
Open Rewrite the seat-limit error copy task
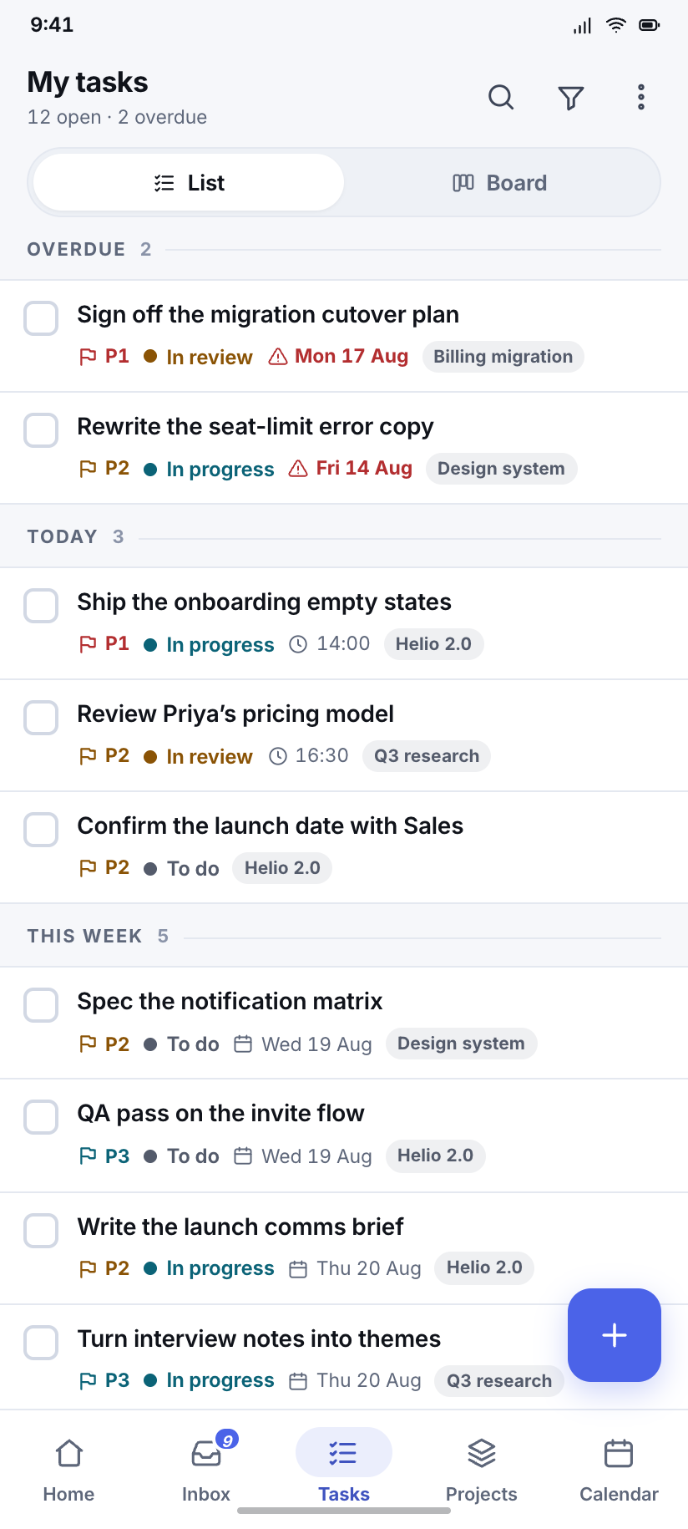pos(344,448)
